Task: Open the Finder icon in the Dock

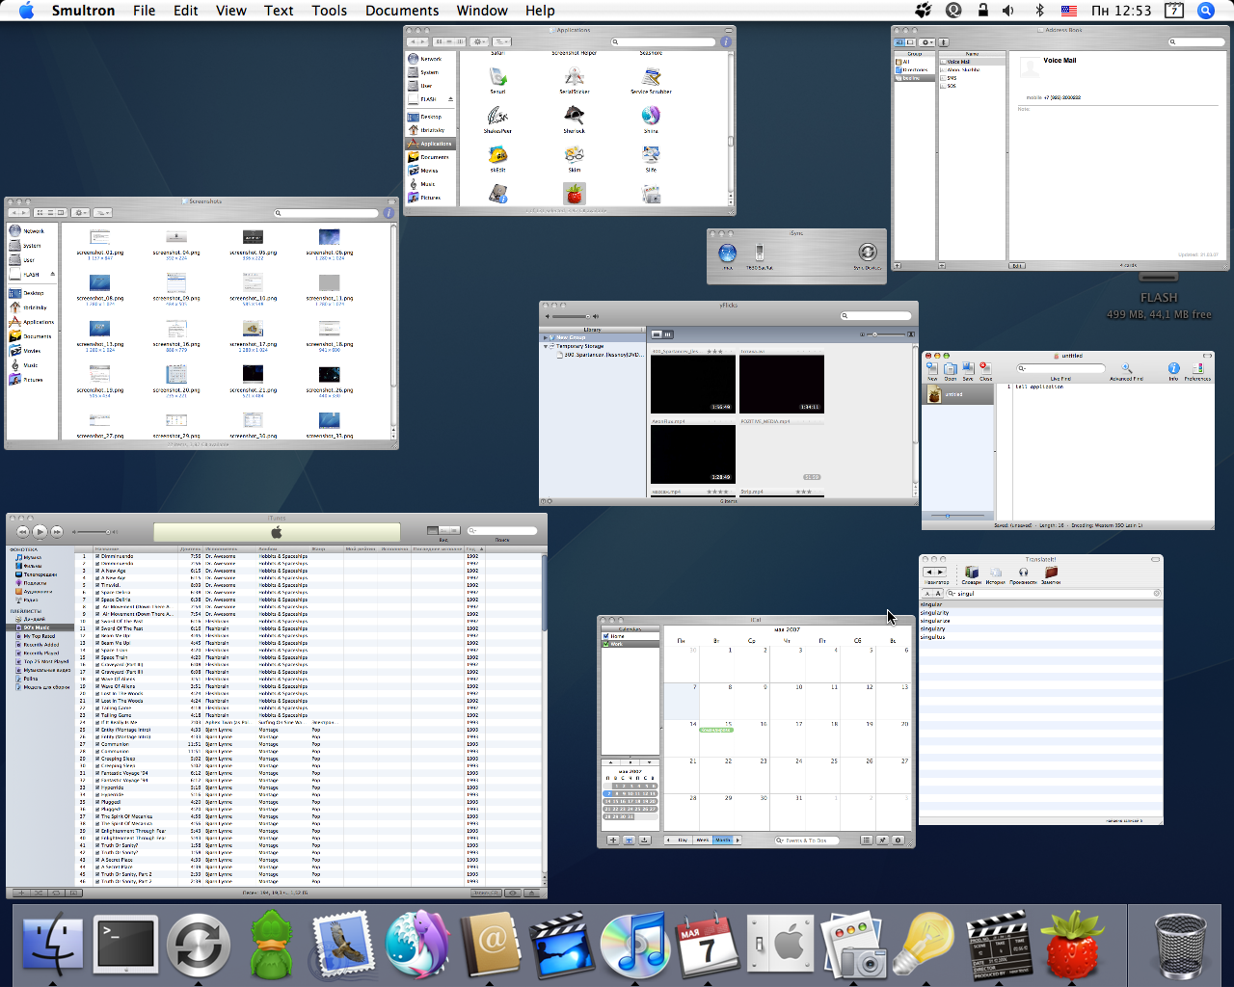Action: (x=52, y=945)
